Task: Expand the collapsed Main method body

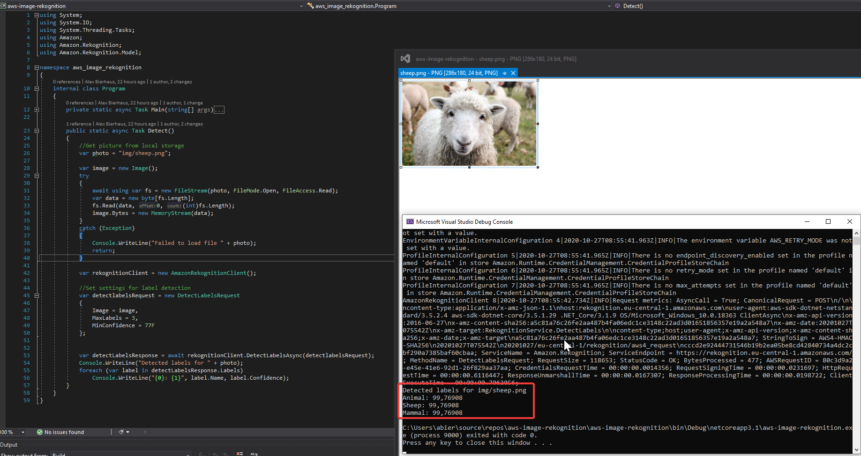Action: [x=218, y=110]
